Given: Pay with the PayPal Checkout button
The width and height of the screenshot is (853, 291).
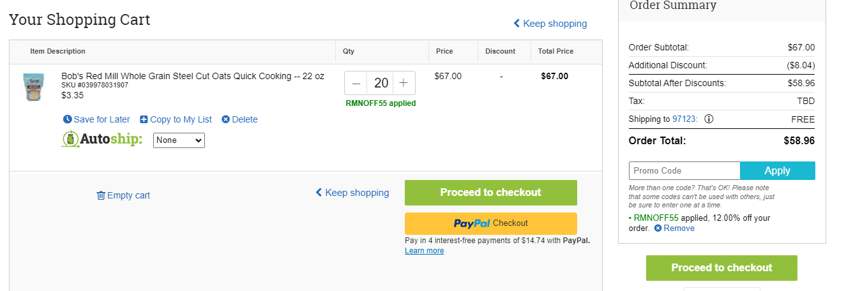Looking at the screenshot, I should pyautogui.click(x=491, y=223).
